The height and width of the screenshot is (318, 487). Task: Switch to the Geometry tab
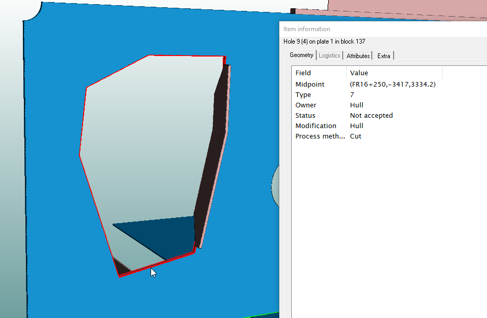pos(301,56)
